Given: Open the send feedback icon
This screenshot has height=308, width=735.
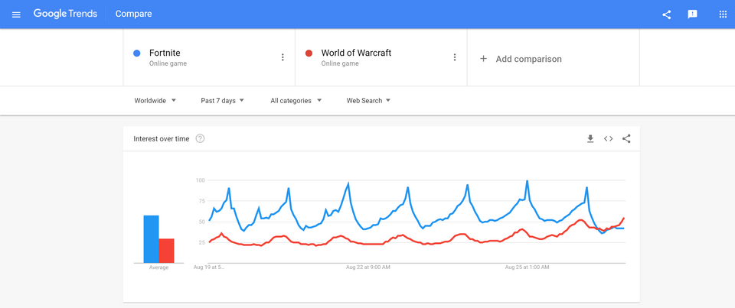Looking at the screenshot, I should [x=692, y=15].
